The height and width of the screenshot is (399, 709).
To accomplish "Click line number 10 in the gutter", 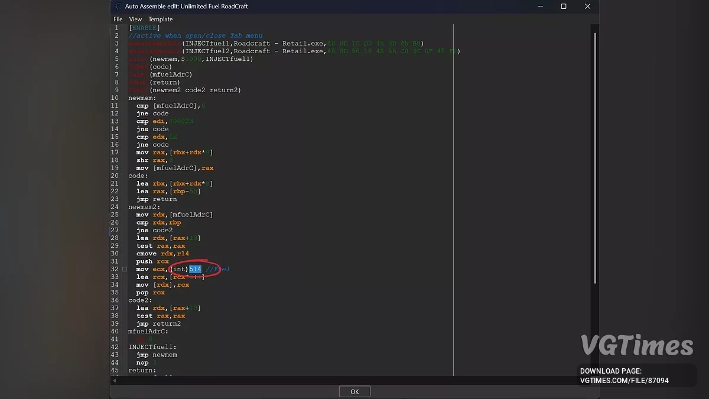I will [x=115, y=98].
